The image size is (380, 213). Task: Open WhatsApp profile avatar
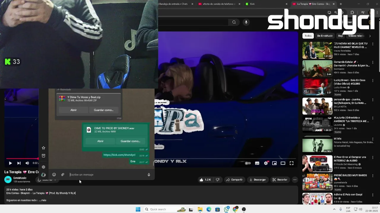pos(43,175)
